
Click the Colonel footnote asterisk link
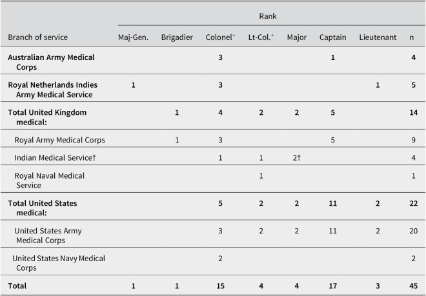tap(234, 35)
